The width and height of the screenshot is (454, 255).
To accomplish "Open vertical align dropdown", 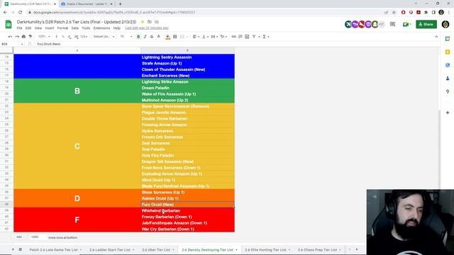I will [205, 37].
